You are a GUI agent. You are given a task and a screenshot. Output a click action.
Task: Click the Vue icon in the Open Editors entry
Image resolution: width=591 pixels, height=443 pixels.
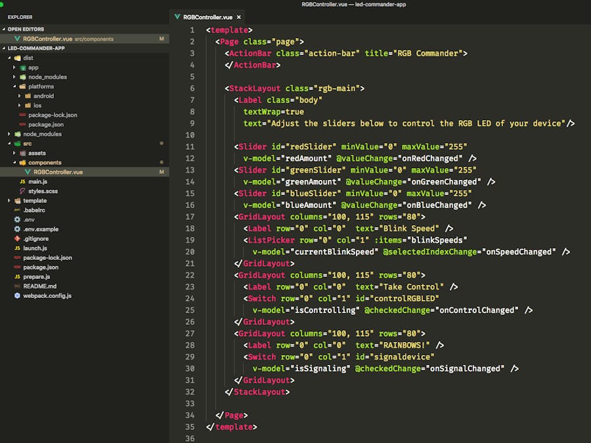(x=18, y=39)
